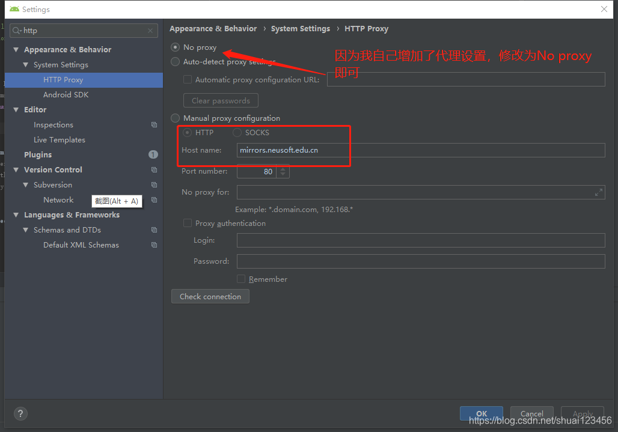Open System Settings from the breadcrumb

[x=301, y=28]
